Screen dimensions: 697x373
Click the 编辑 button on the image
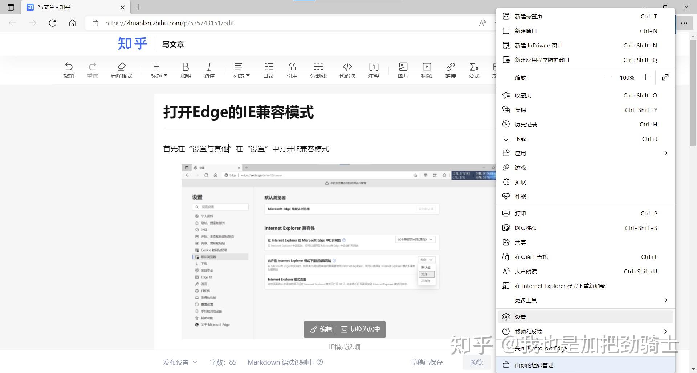pyautogui.click(x=321, y=329)
